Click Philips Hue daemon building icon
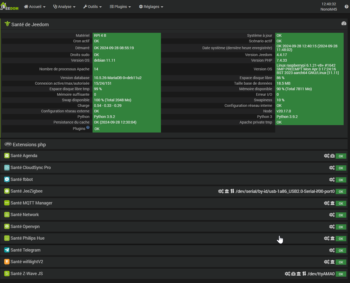Screen dimensions: 350x283 click(332, 239)
